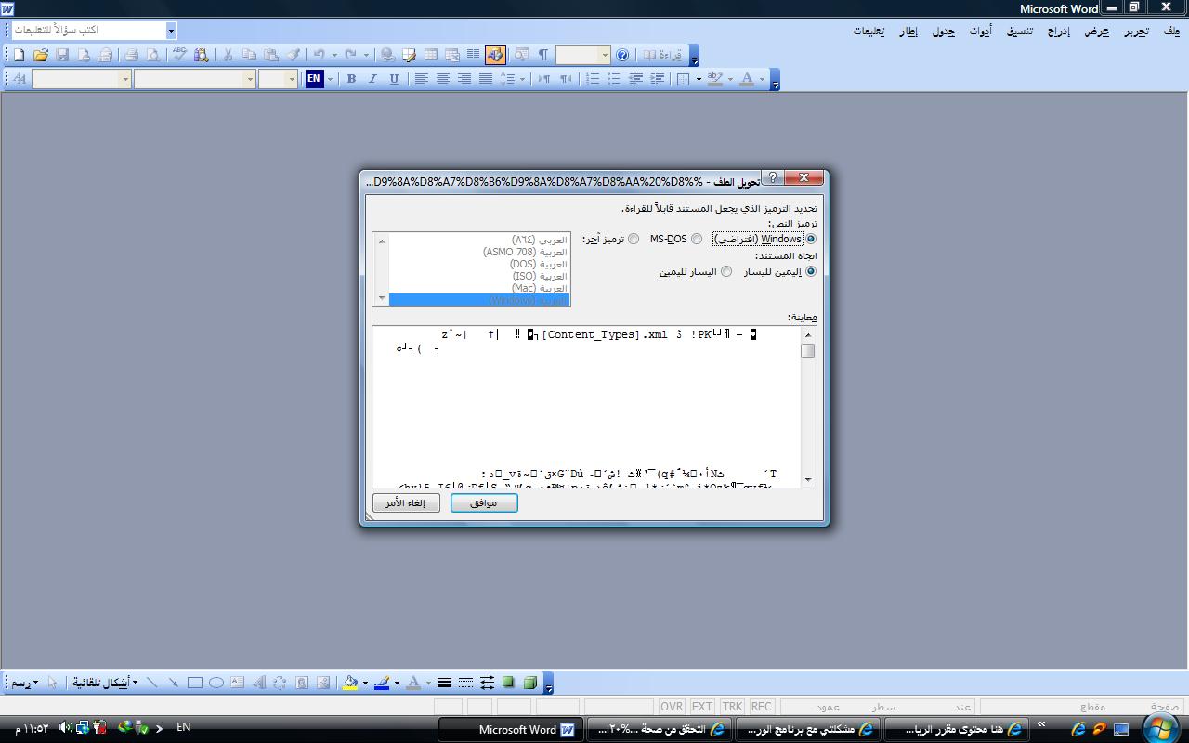Open the تنسيق (Format) menu
The height and width of the screenshot is (743, 1189).
click(x=1020, y=32)
